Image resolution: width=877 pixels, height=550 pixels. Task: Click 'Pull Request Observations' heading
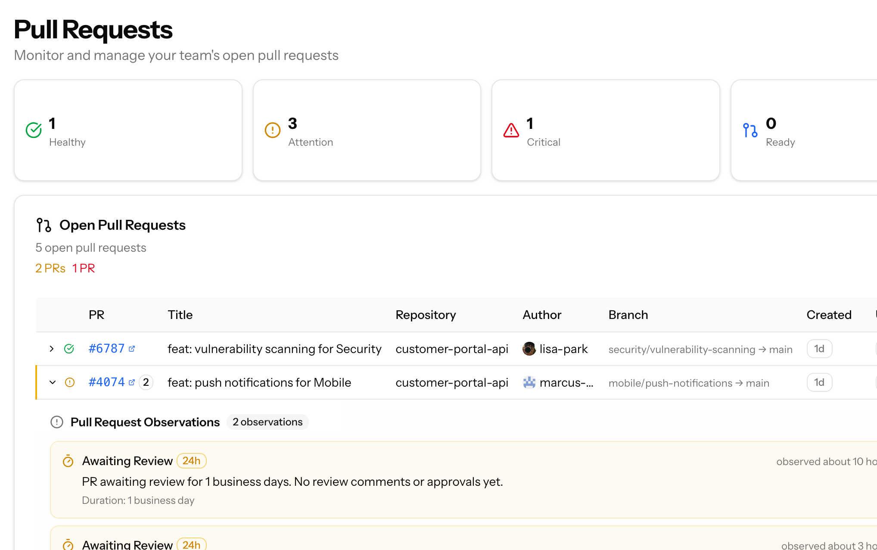145,422
